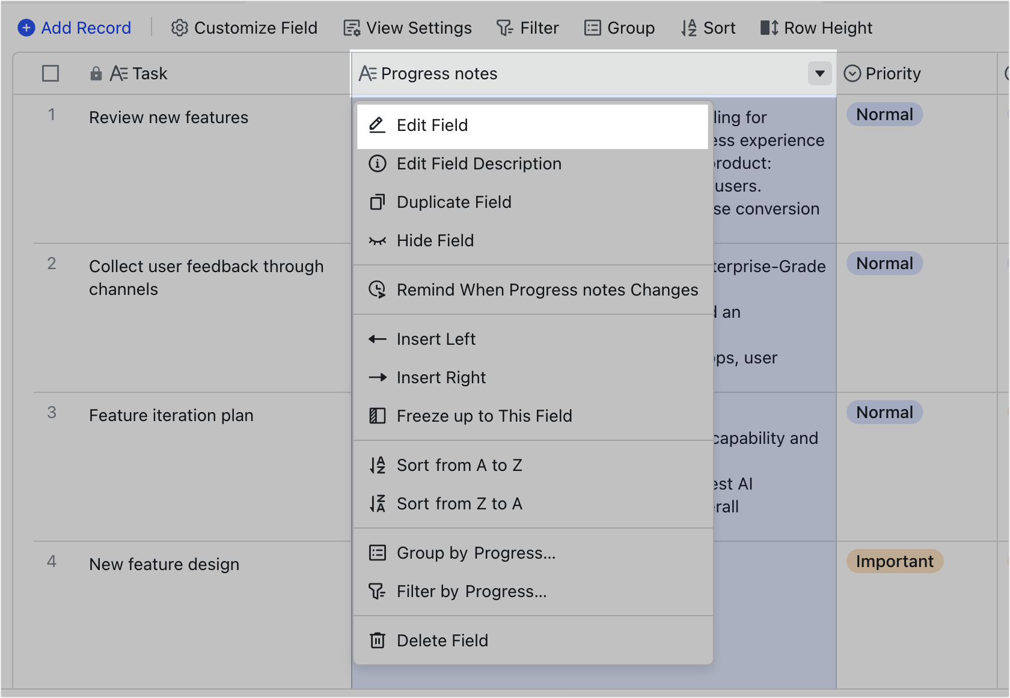
Task: Click the Sort from A to Z icon
Action: [377, 465]
